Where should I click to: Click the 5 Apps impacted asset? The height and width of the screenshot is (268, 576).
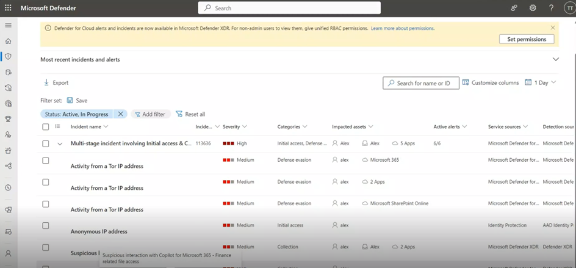[x=403, y=143]
